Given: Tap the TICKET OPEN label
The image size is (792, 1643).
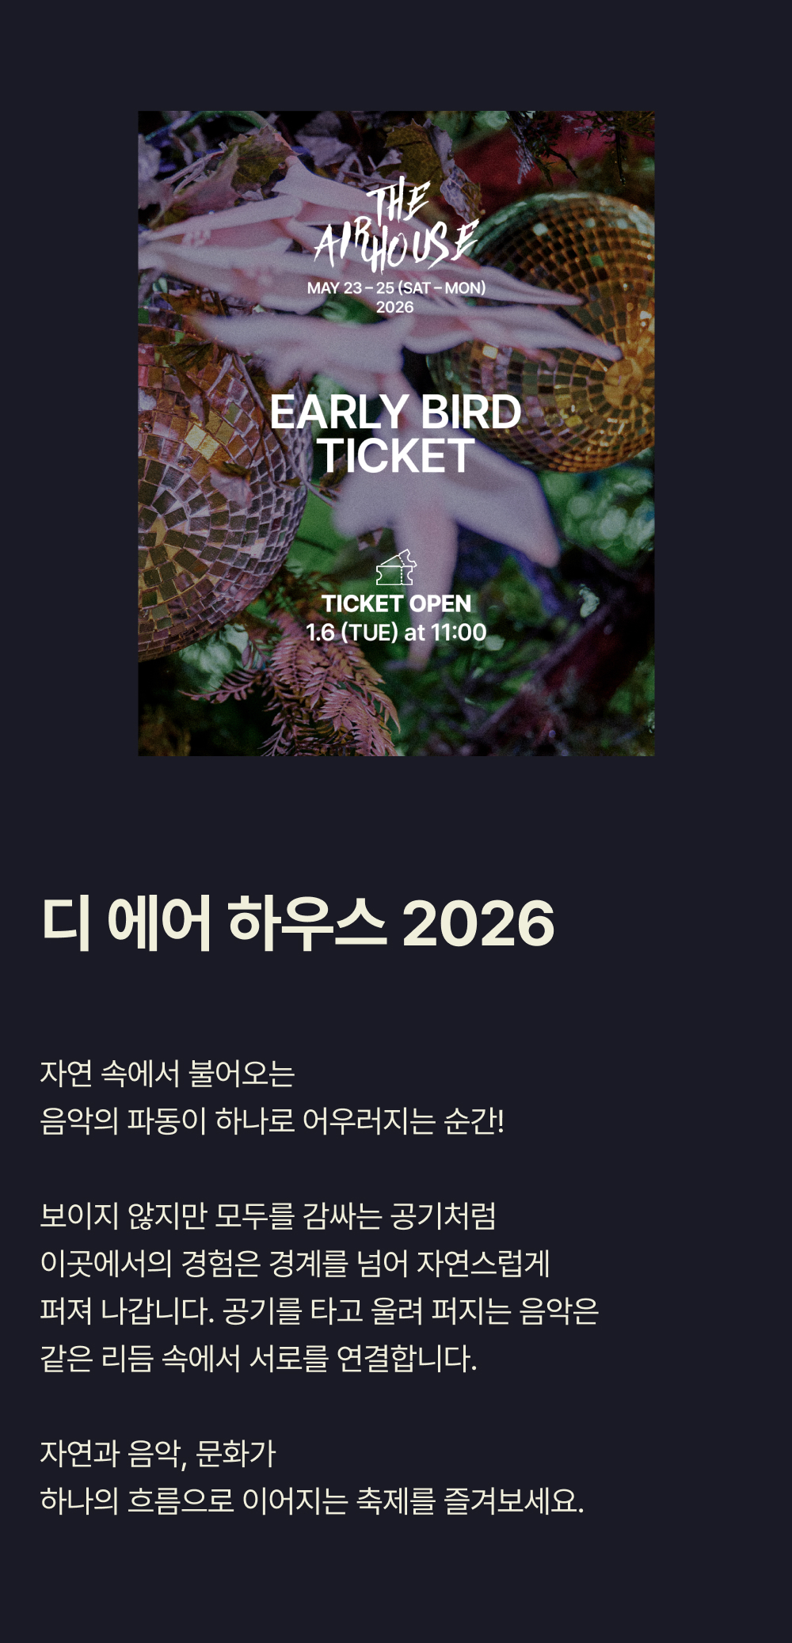Looking at the screenshot, I should [396, 603].
